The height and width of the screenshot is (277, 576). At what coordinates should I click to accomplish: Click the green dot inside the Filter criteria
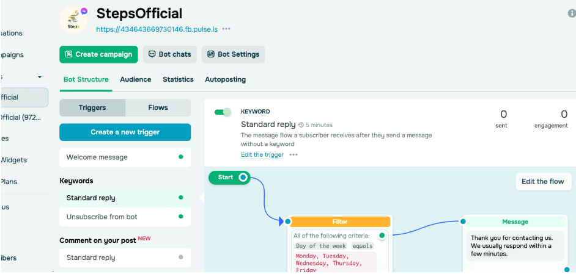(382, 236)
